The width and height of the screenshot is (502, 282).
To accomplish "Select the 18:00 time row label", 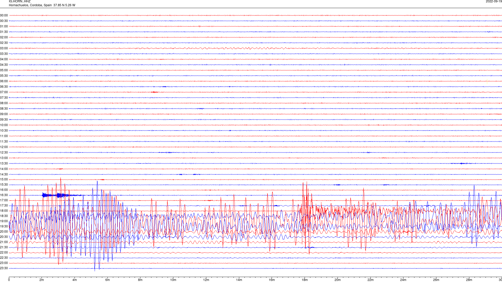I will [x=4, y=211].
